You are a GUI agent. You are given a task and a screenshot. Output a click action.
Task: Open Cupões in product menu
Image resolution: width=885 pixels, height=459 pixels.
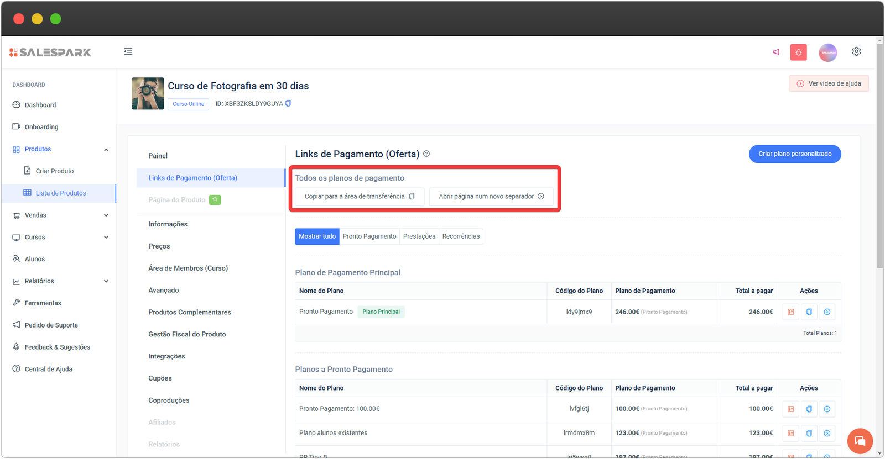160,378
